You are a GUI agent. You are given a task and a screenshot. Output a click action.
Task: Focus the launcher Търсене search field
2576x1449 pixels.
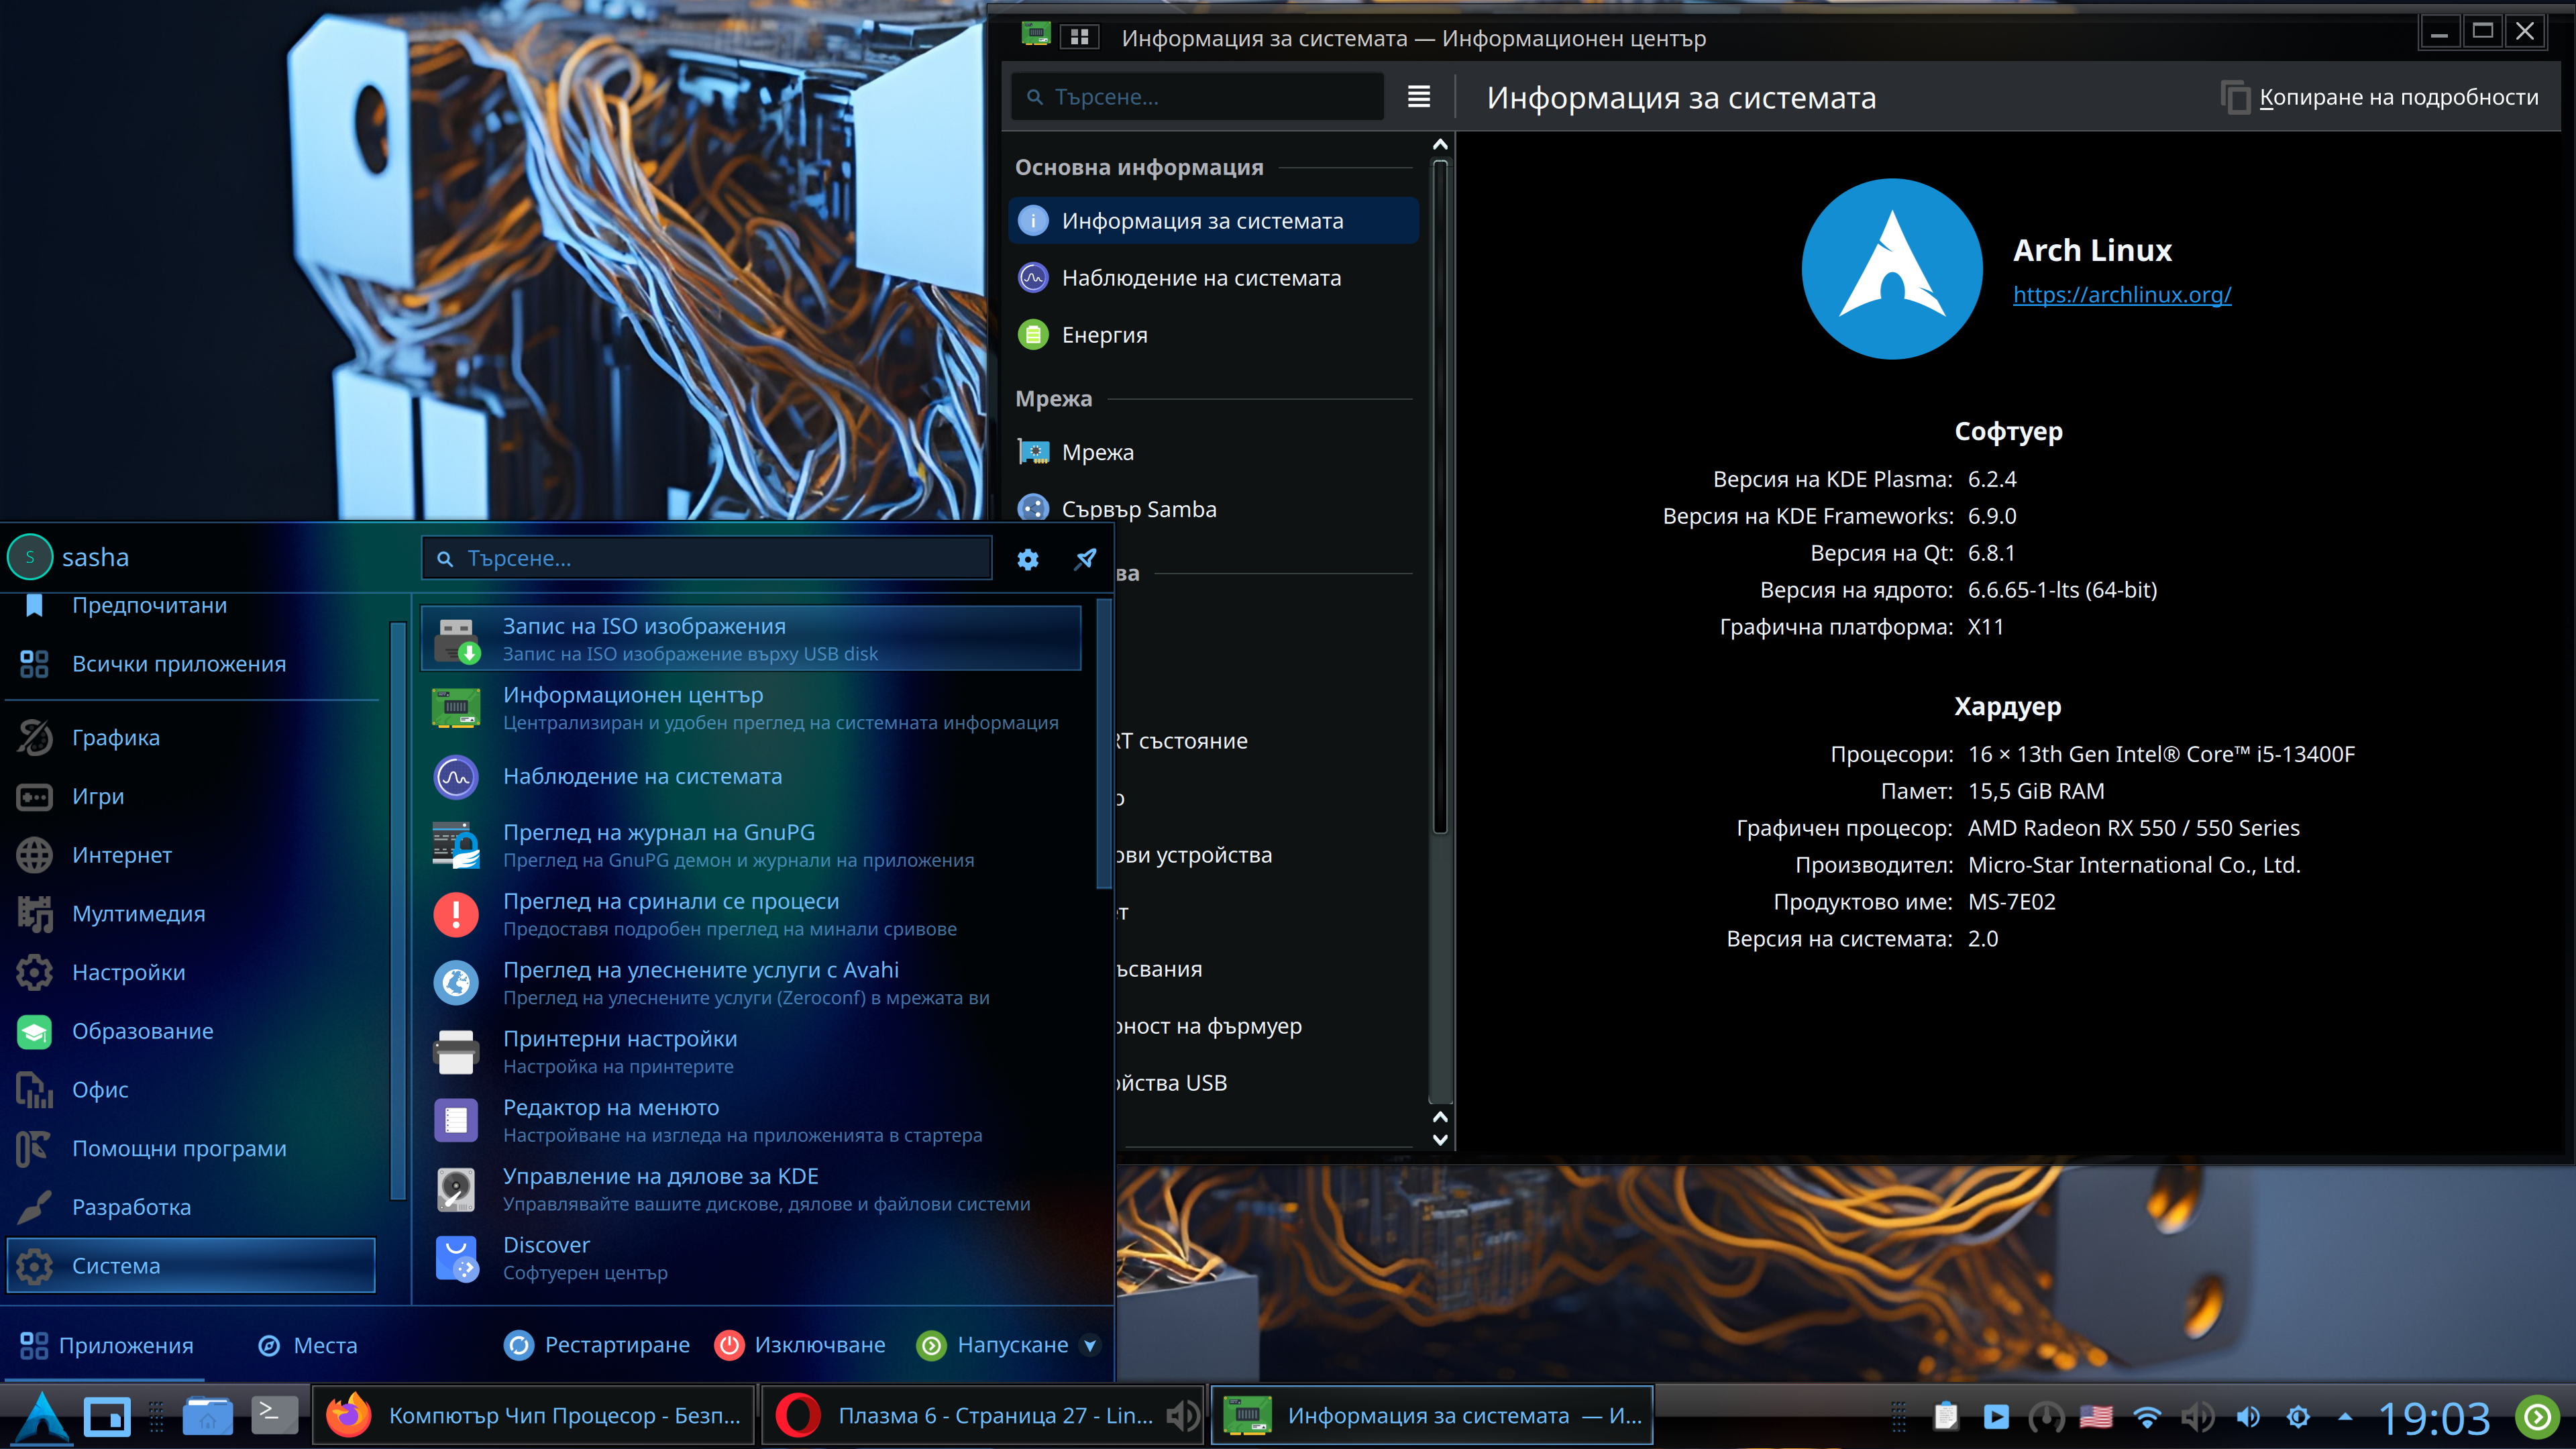point(707,558)
